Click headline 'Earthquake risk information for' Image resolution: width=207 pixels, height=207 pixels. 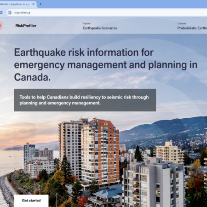[84, 52]
